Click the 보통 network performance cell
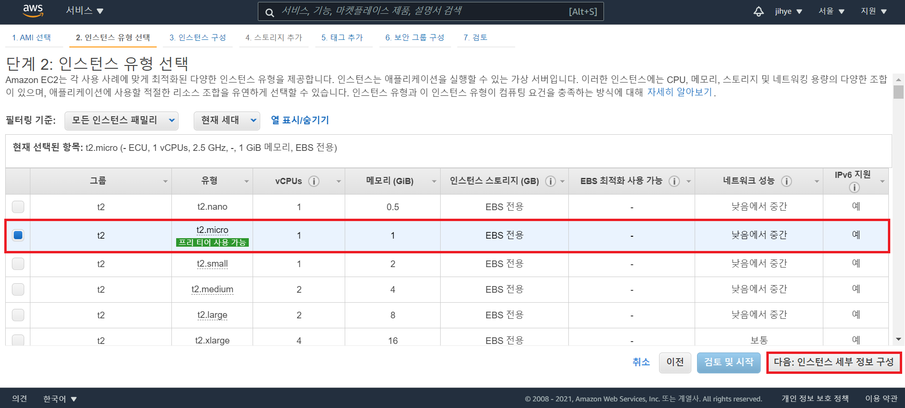This screenshot has width=905, height=408. coord(759,340)
